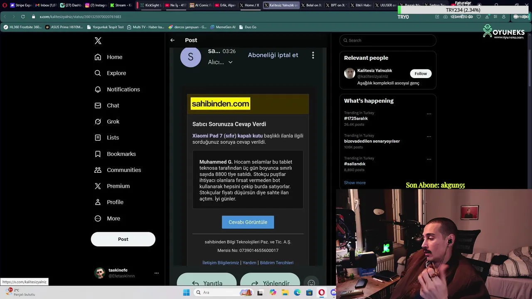
Task: Follow Kalitesiz Yalnızlık
Action: point(421,74)
